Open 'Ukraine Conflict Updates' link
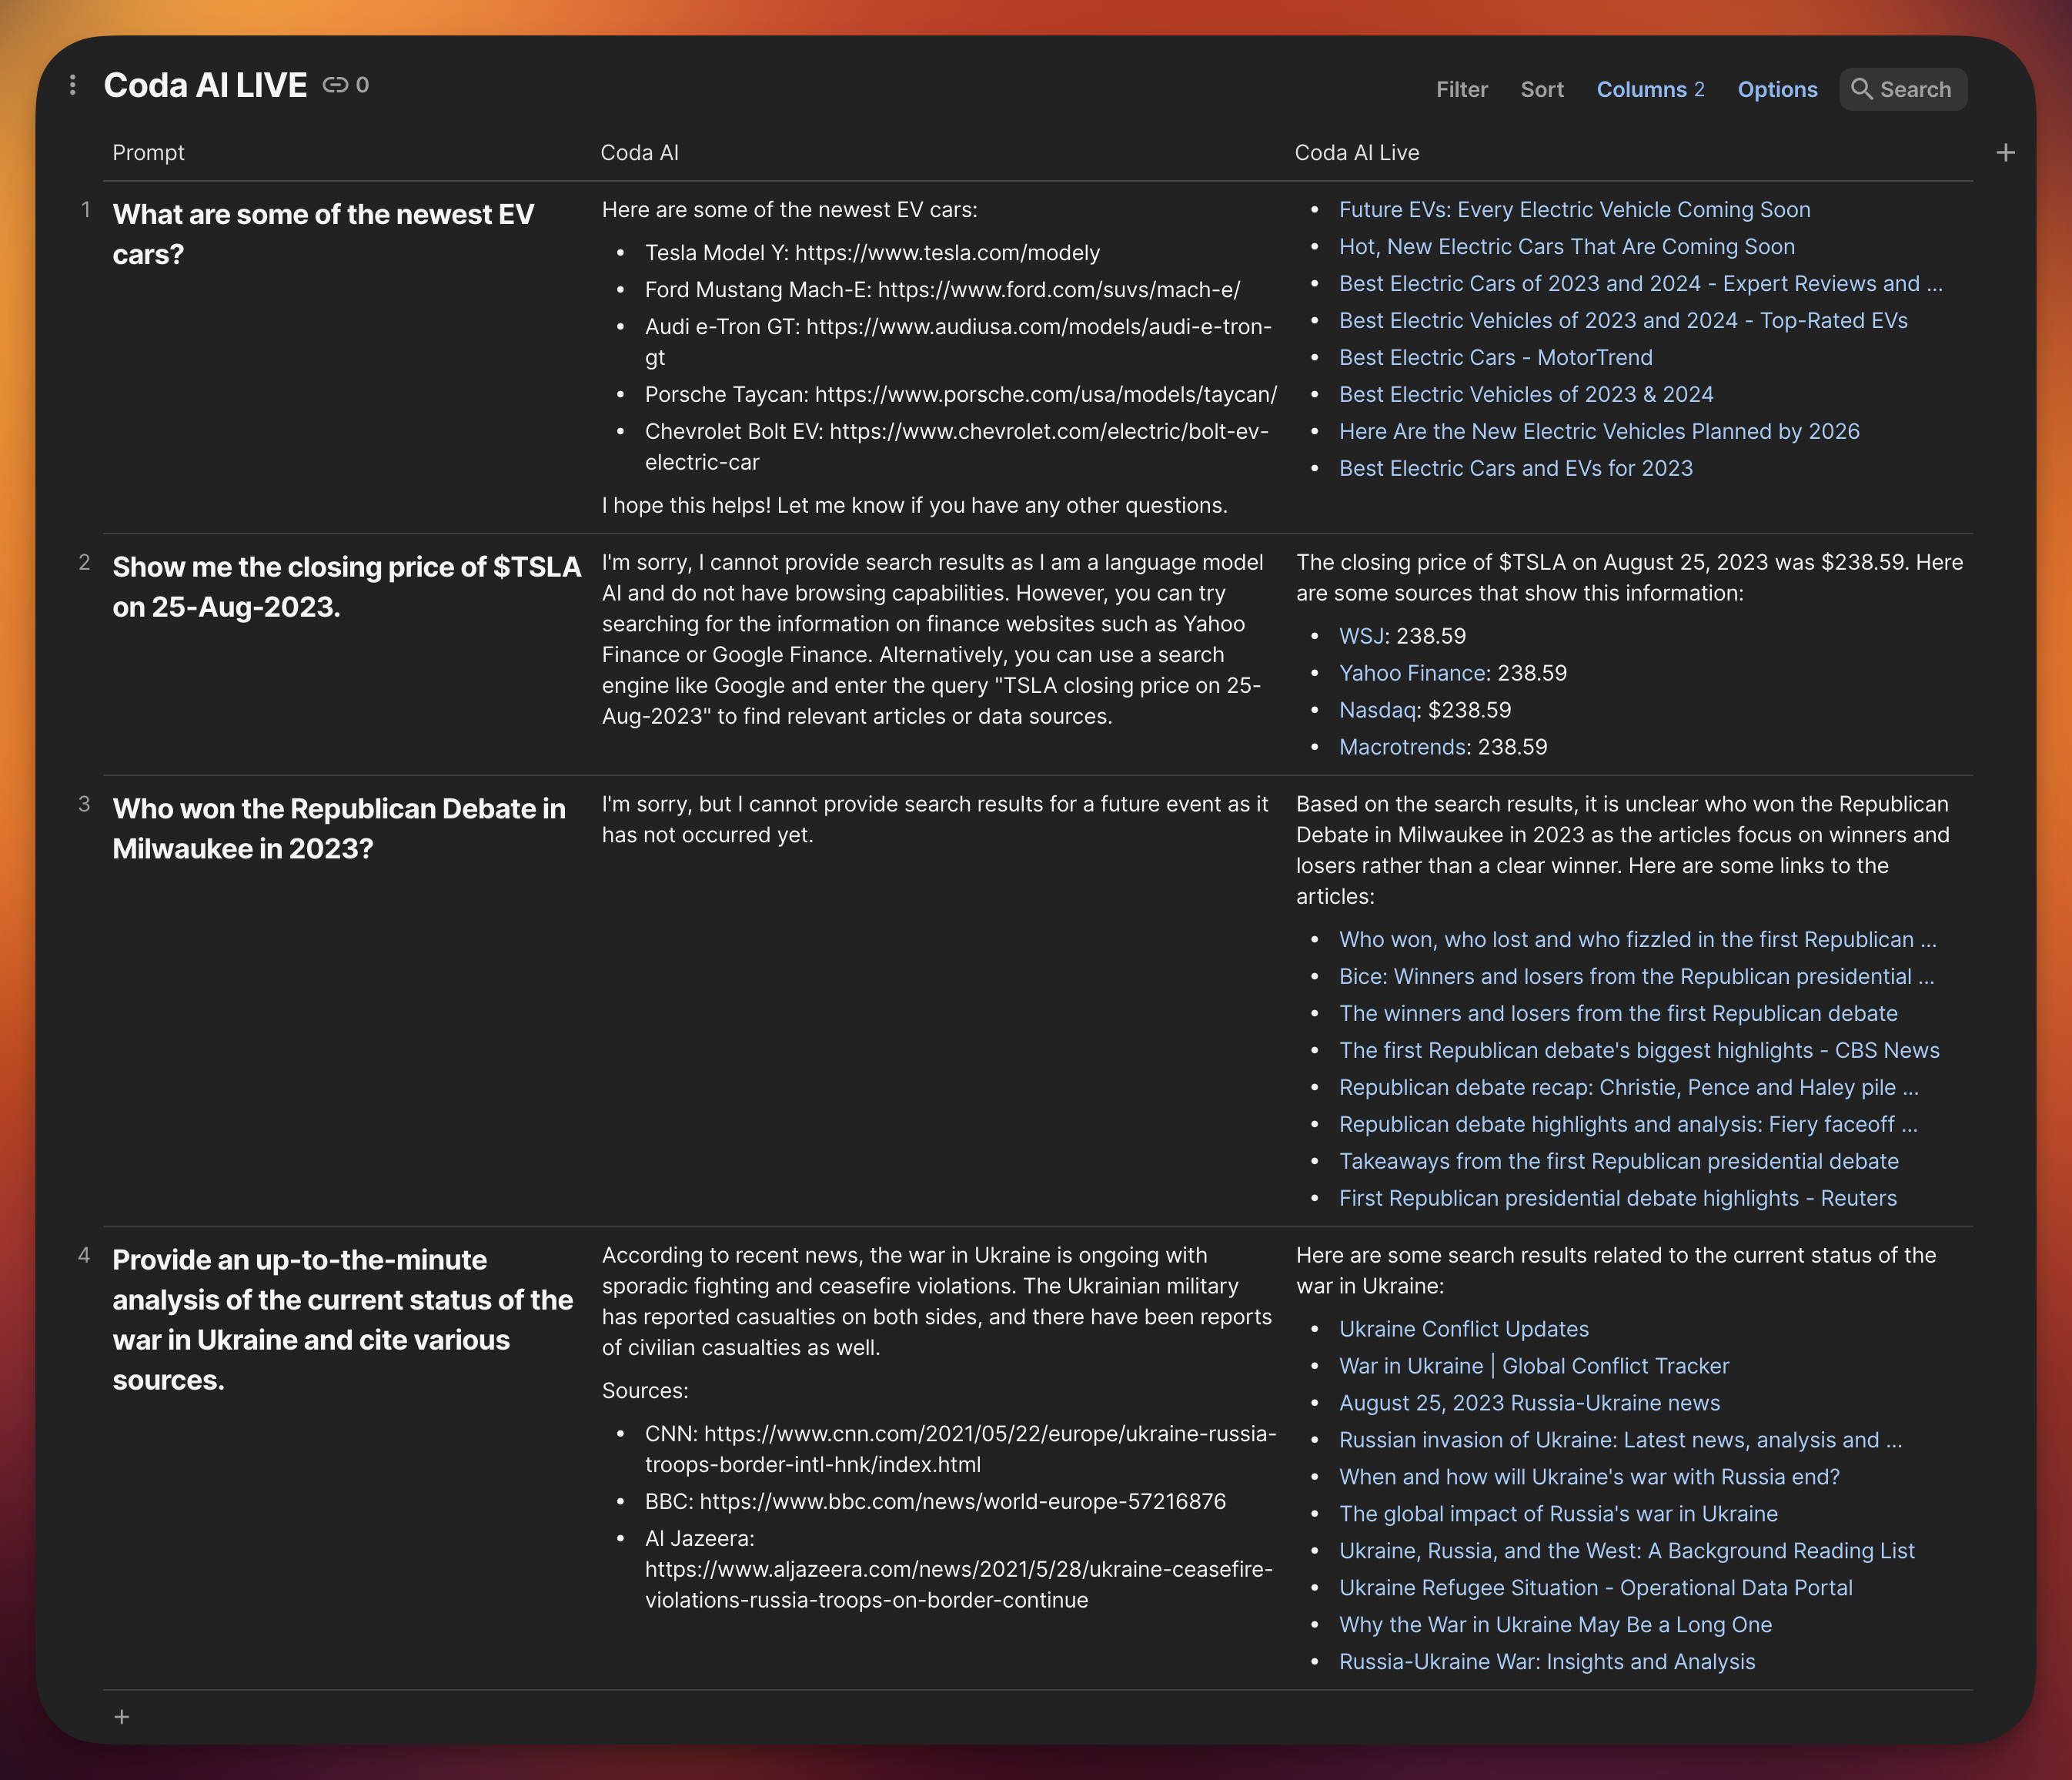2072x1780 pixels. coord(1463,1330)
